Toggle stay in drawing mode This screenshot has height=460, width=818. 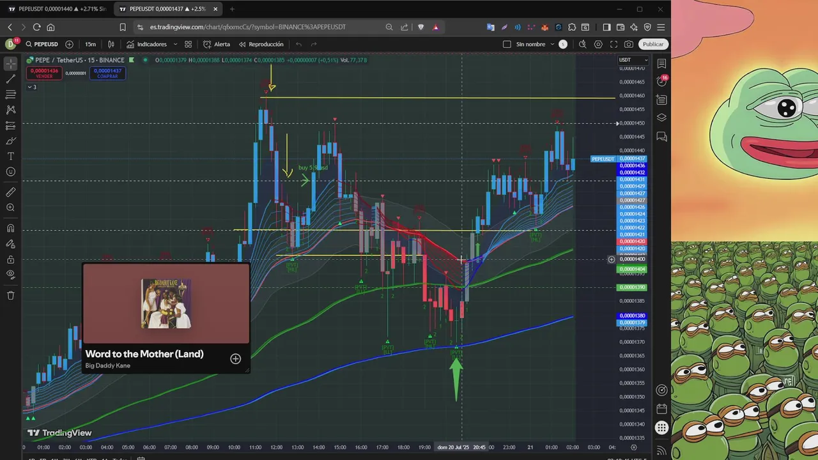click(x=11, y=243)
